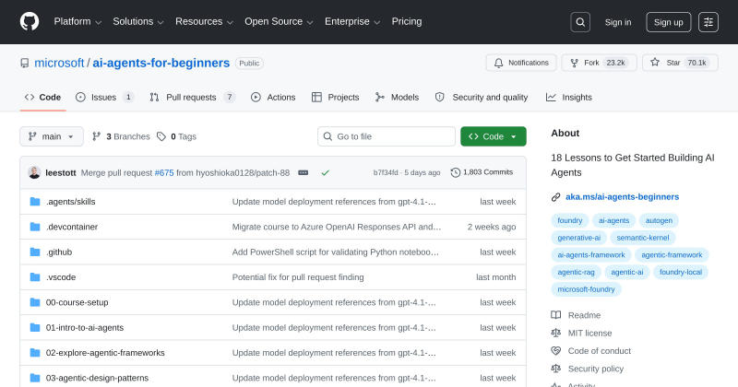Expand commit message ellipsis icon
The height and width of the screenshot is (387, 738).
[304, 172]
